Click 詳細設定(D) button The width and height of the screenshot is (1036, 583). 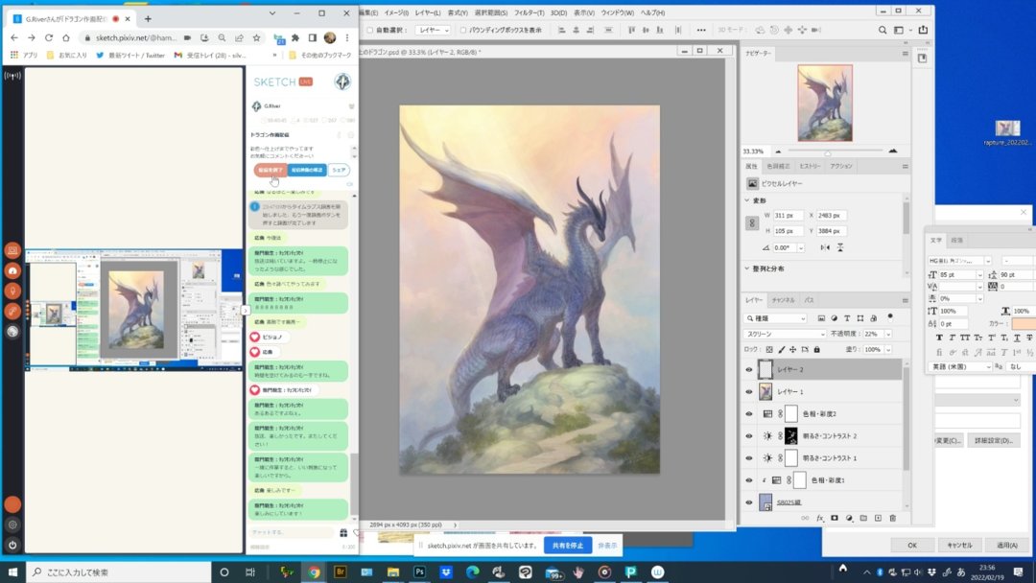pos(993,440)
